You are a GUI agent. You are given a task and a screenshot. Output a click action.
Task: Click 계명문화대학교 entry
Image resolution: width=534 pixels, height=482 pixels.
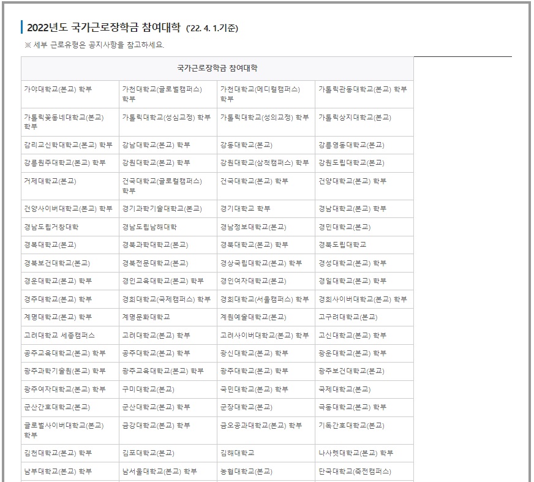click(x=146, y=317)
